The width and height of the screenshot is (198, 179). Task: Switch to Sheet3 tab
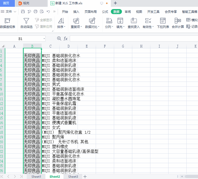pos(73,176)
